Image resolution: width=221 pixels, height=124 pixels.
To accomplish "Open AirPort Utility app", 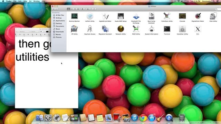I will click(x=90, y=17).
